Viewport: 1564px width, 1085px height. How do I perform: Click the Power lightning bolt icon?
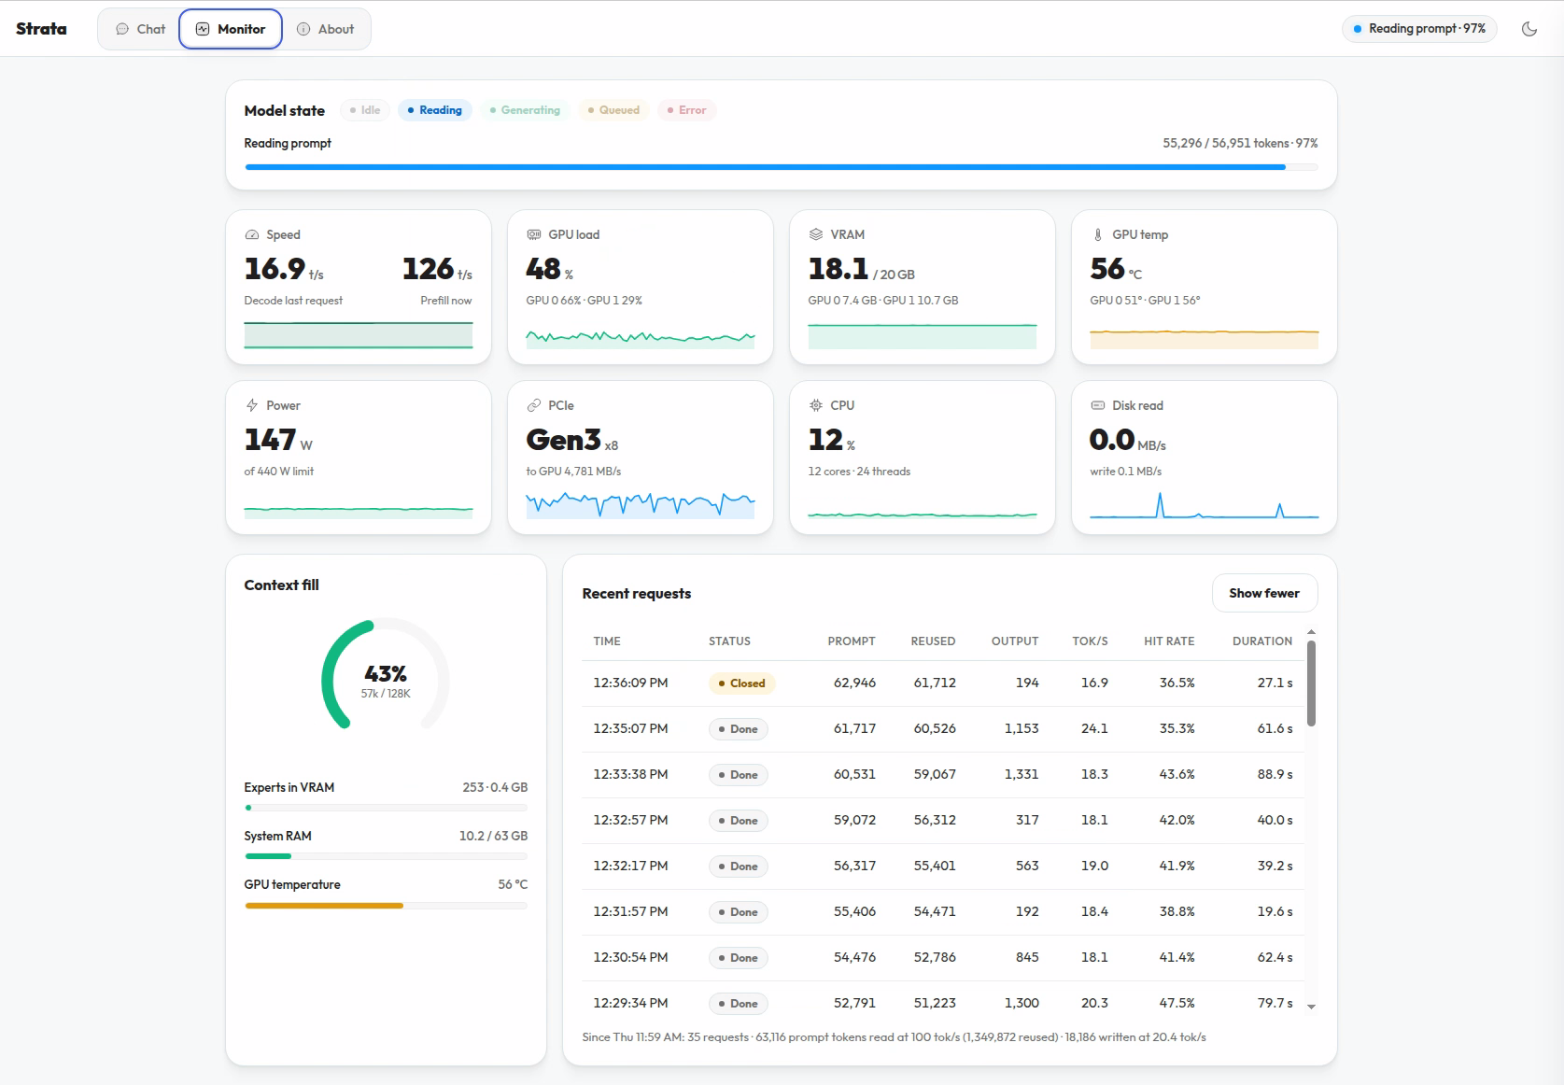(251, 406)
